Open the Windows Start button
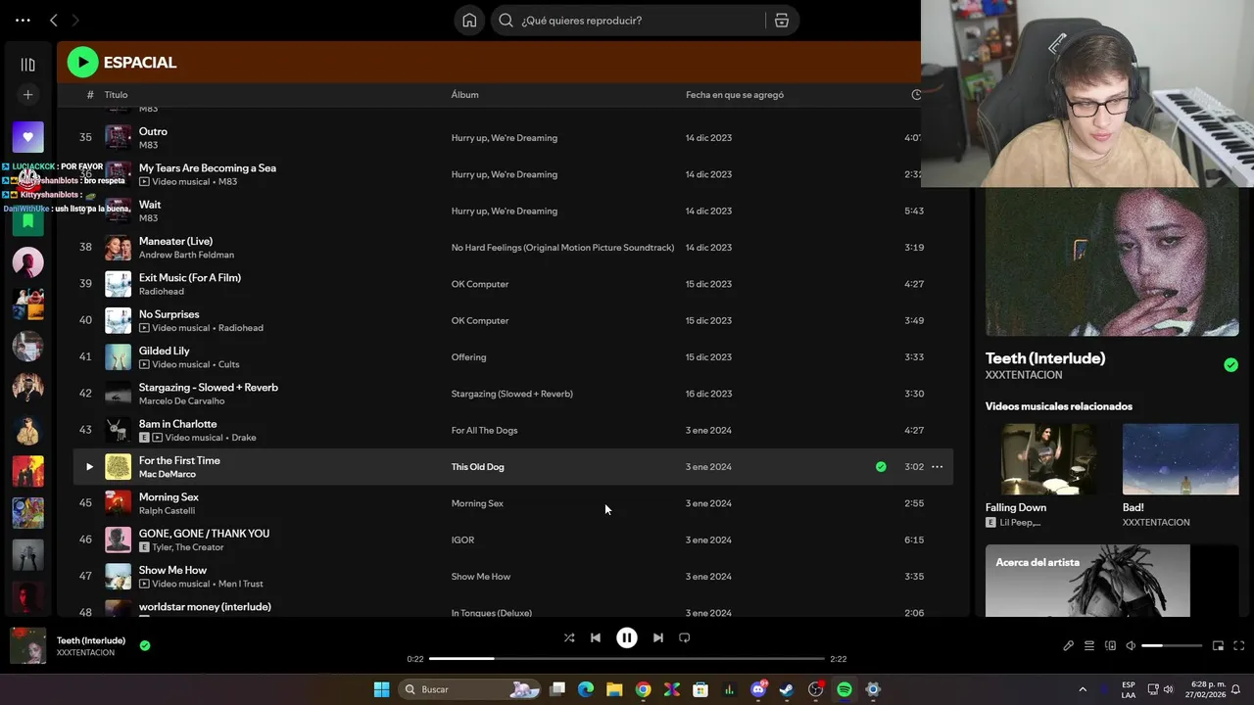This screenshot has height=705, width=1254. 381,689
